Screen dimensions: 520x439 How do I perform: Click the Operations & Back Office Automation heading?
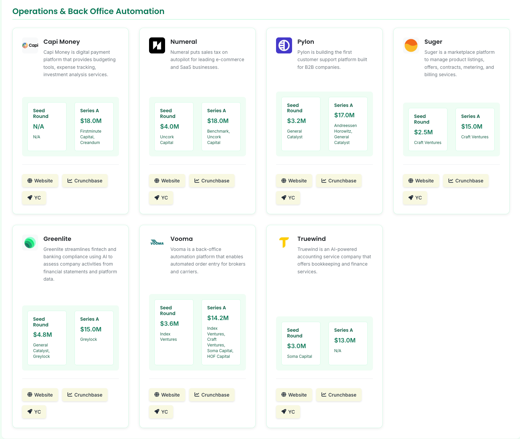(88, 11)
